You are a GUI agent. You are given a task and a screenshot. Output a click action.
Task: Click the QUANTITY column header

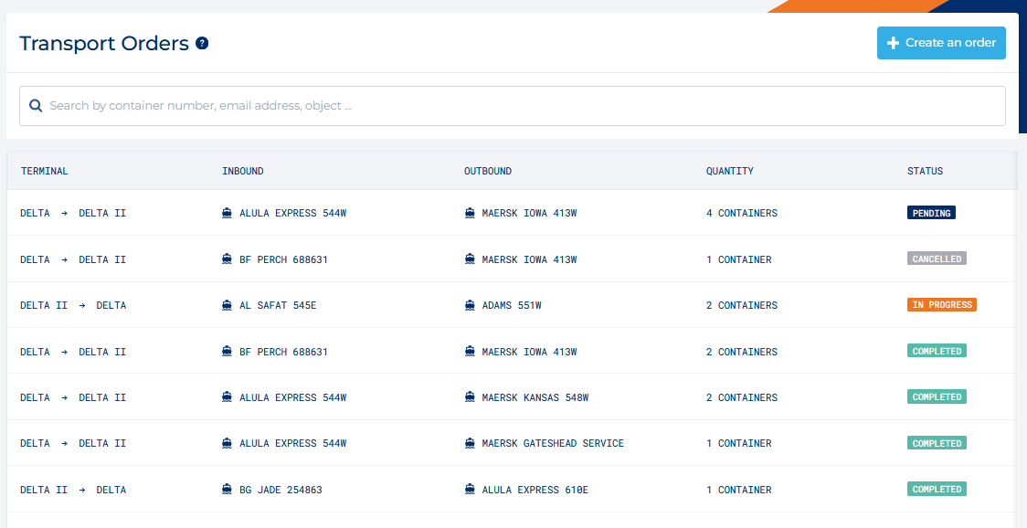(x=730, y=172)
